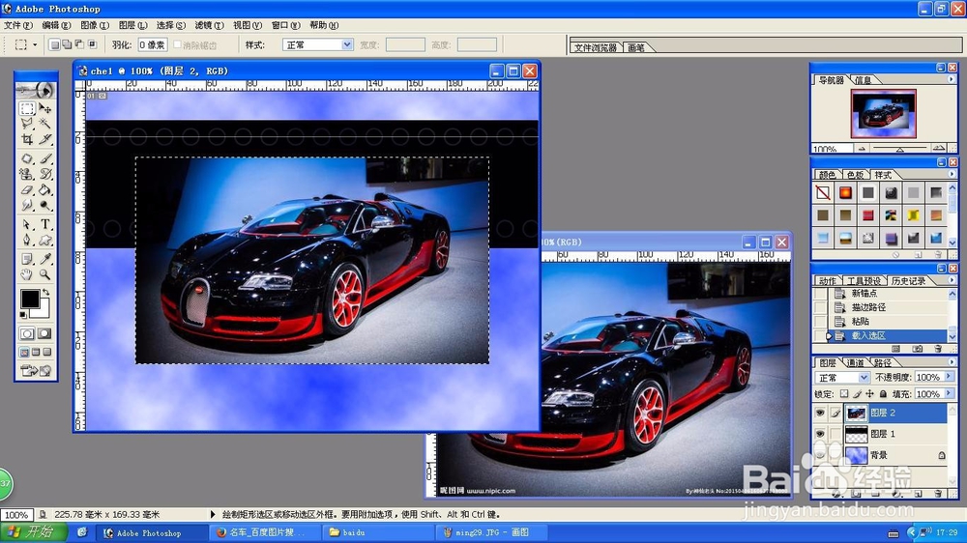The image size is (967, 543).
Task: Open 填充 fill slider arrow
Action: pos(949,393)
